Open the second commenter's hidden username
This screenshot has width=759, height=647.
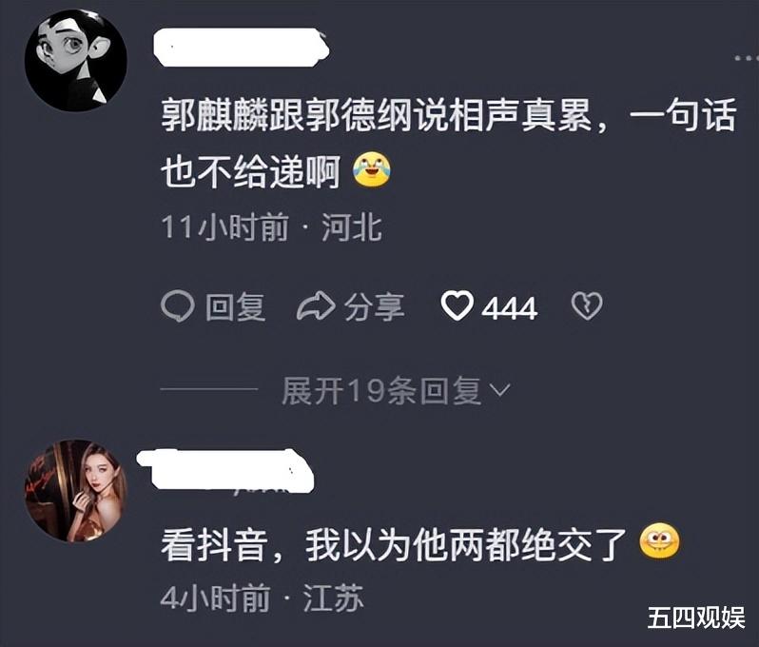pyautogui.click(x=226, y=471)
